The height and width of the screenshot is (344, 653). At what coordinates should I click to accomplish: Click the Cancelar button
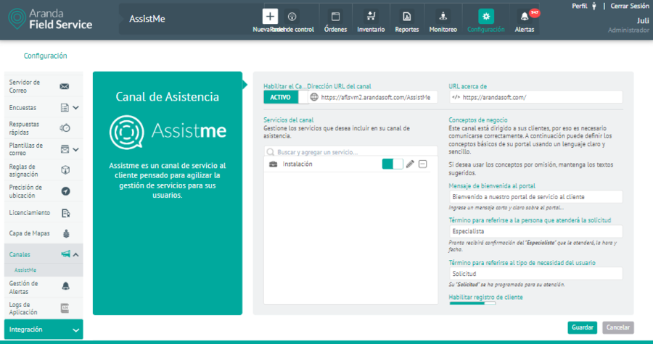pos(618,327)
